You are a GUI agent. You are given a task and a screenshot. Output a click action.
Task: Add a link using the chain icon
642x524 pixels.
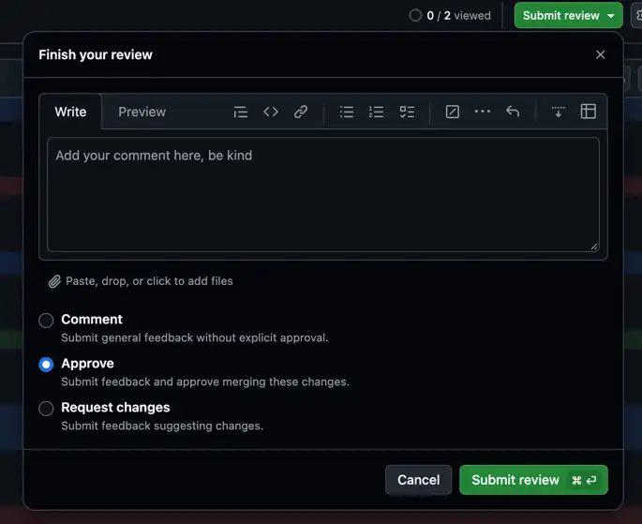[301, 112]
